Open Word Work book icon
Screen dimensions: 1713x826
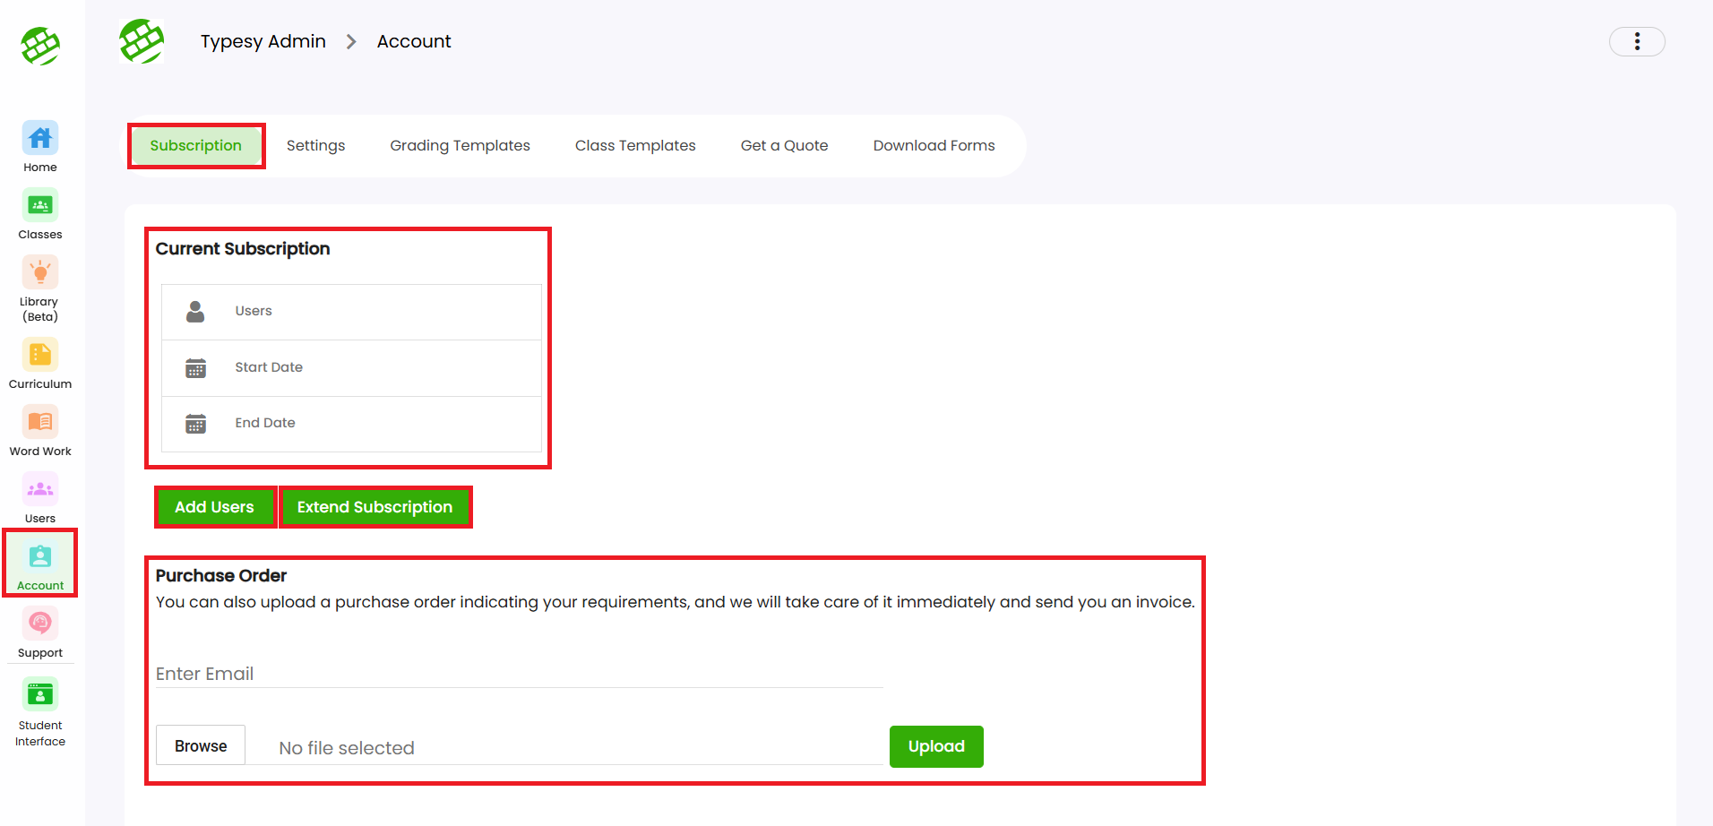[40, 423]
